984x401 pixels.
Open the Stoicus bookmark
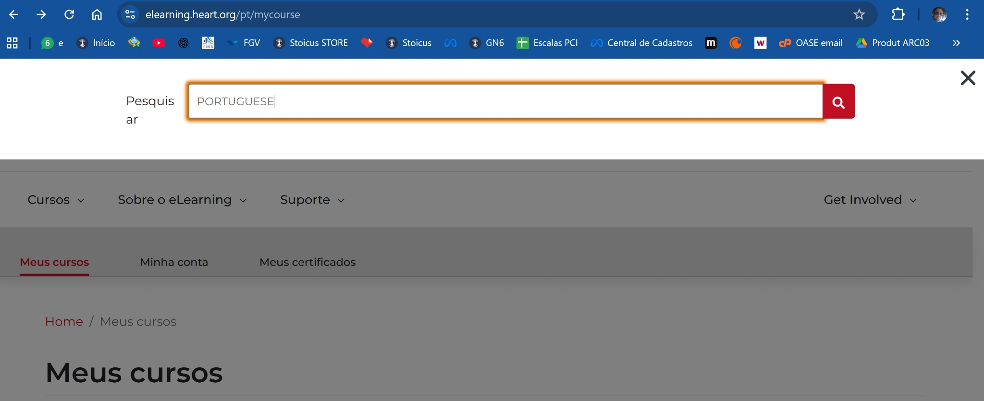pyautogui.click(x=408, y=43)
